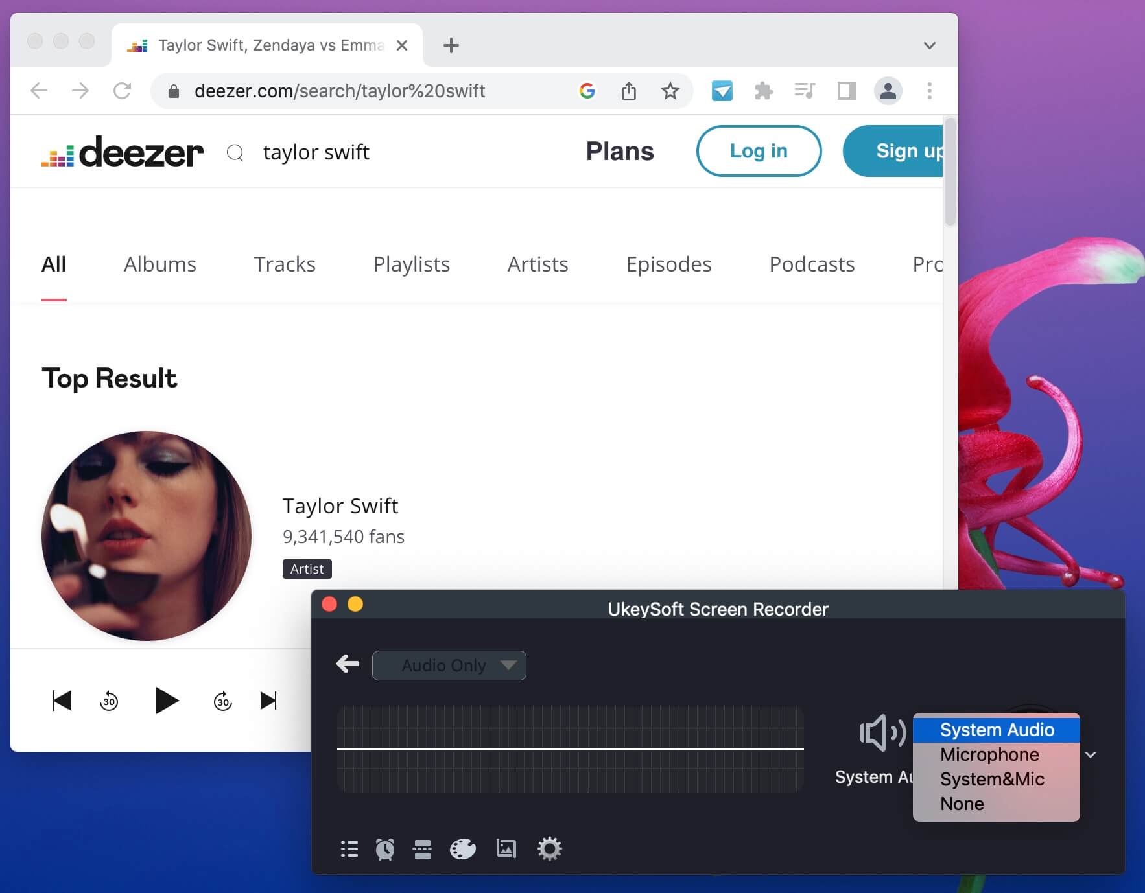Skip forward 30 seconds
This screenshot has height=893, width=1145.
[x=223, y=701]
